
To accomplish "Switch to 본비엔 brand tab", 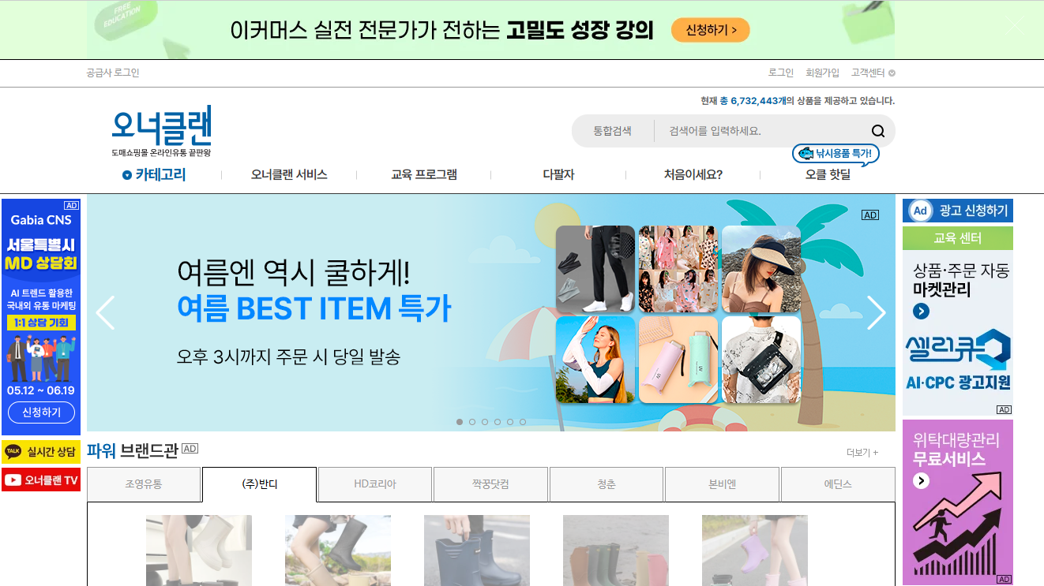I will [722, 484].
